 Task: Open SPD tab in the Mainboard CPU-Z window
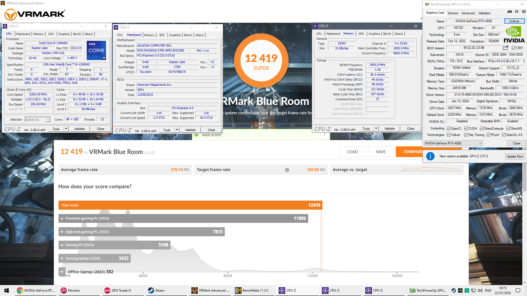(162, 35)
